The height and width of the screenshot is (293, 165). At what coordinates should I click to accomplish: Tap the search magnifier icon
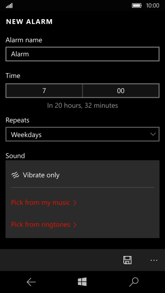coord(134,282)
